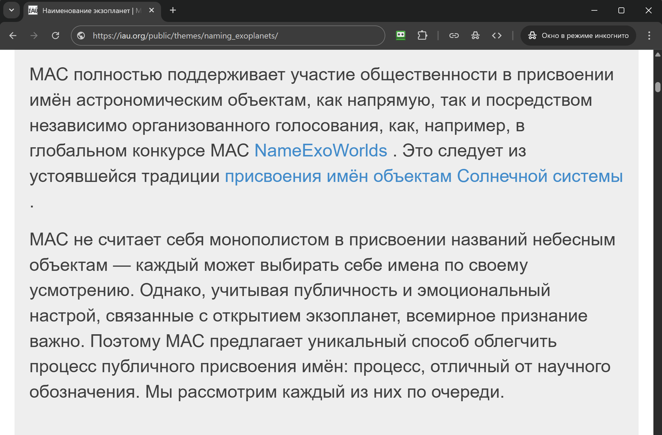Reload the current page
662x435 pixels.
(55, 36)
